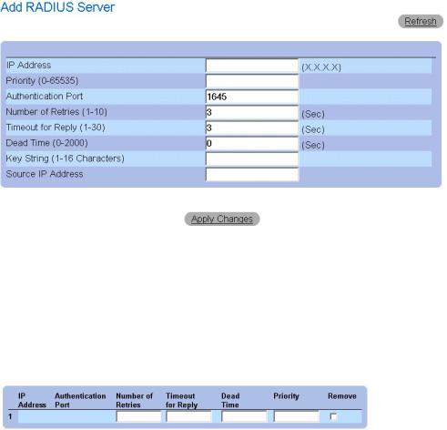Click the Add RADIUS Server heading
Viewport: 447px width, 430px height.
57,7
